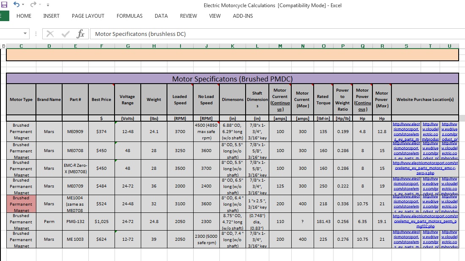This screenshot has height=261, width=465.
Task: Open the VIEW ribbon tab
Action: coord(215,16)
